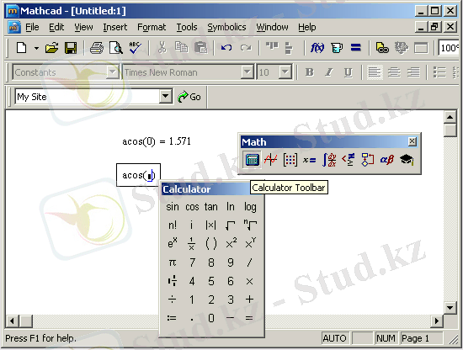
Task: Open the Programming toolbar icon
Action: coord(367,160)
